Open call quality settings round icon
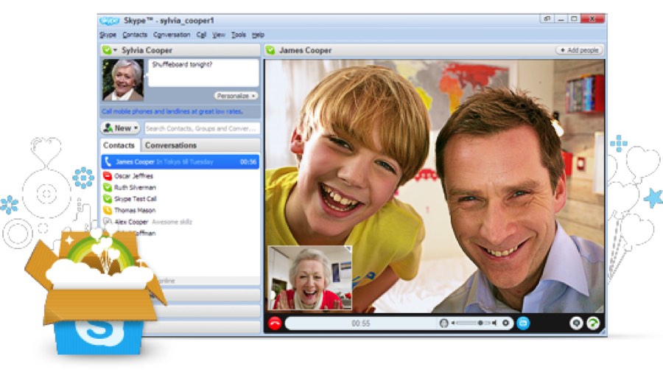The width and height of the screenshot is (663, 378). click(505, 323)
